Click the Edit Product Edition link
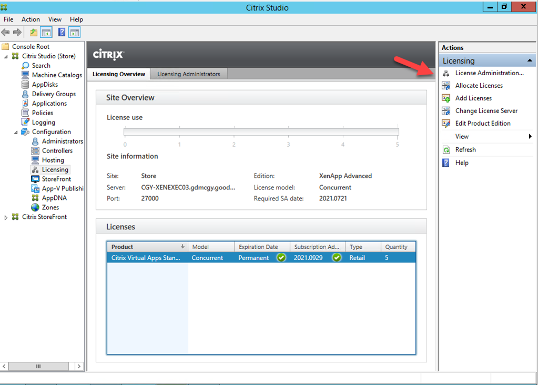Image resolution: width=538 pixels, height=385 pixels. [483, 124]
